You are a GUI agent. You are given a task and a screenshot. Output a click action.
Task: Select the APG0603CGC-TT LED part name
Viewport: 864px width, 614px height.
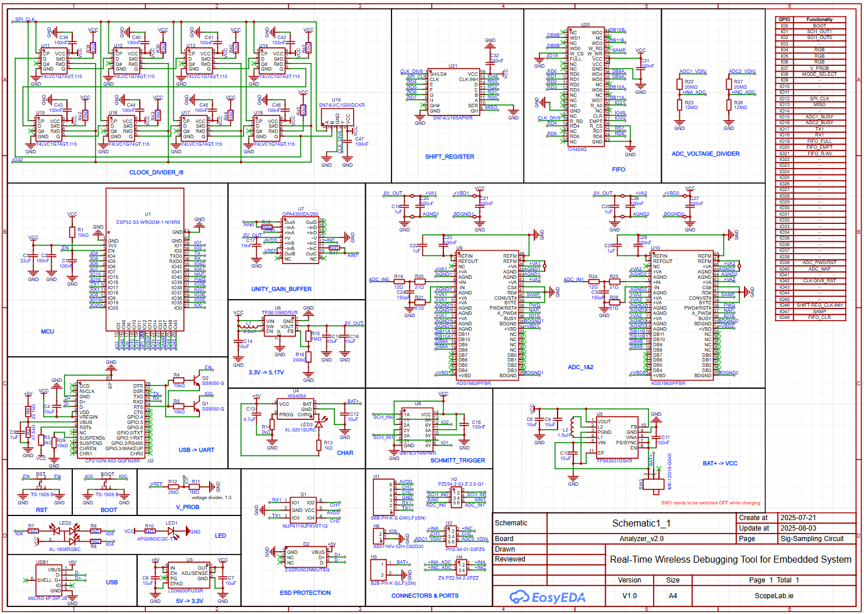coord(156,539)
